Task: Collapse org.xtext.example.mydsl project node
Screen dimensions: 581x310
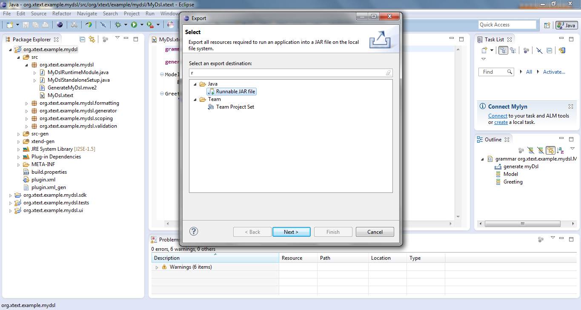Action: click(11, 49)
